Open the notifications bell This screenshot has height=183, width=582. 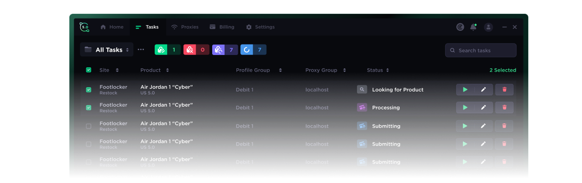tap(473, 27)
